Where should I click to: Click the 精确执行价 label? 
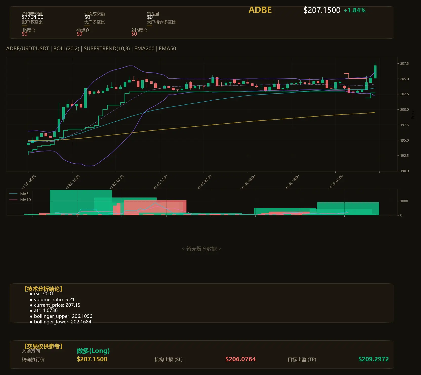pos(33,359)
